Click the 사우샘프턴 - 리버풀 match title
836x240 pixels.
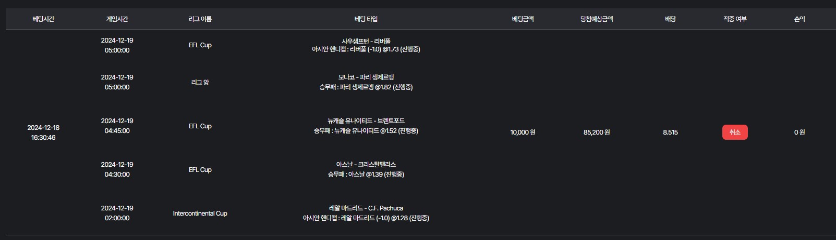click(x=366, y=41)
